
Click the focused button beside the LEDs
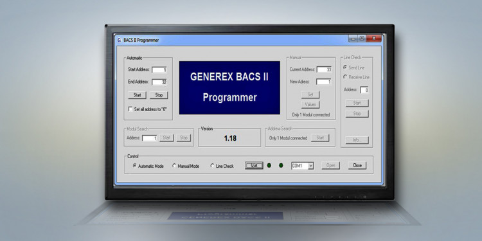coord(254,165)
